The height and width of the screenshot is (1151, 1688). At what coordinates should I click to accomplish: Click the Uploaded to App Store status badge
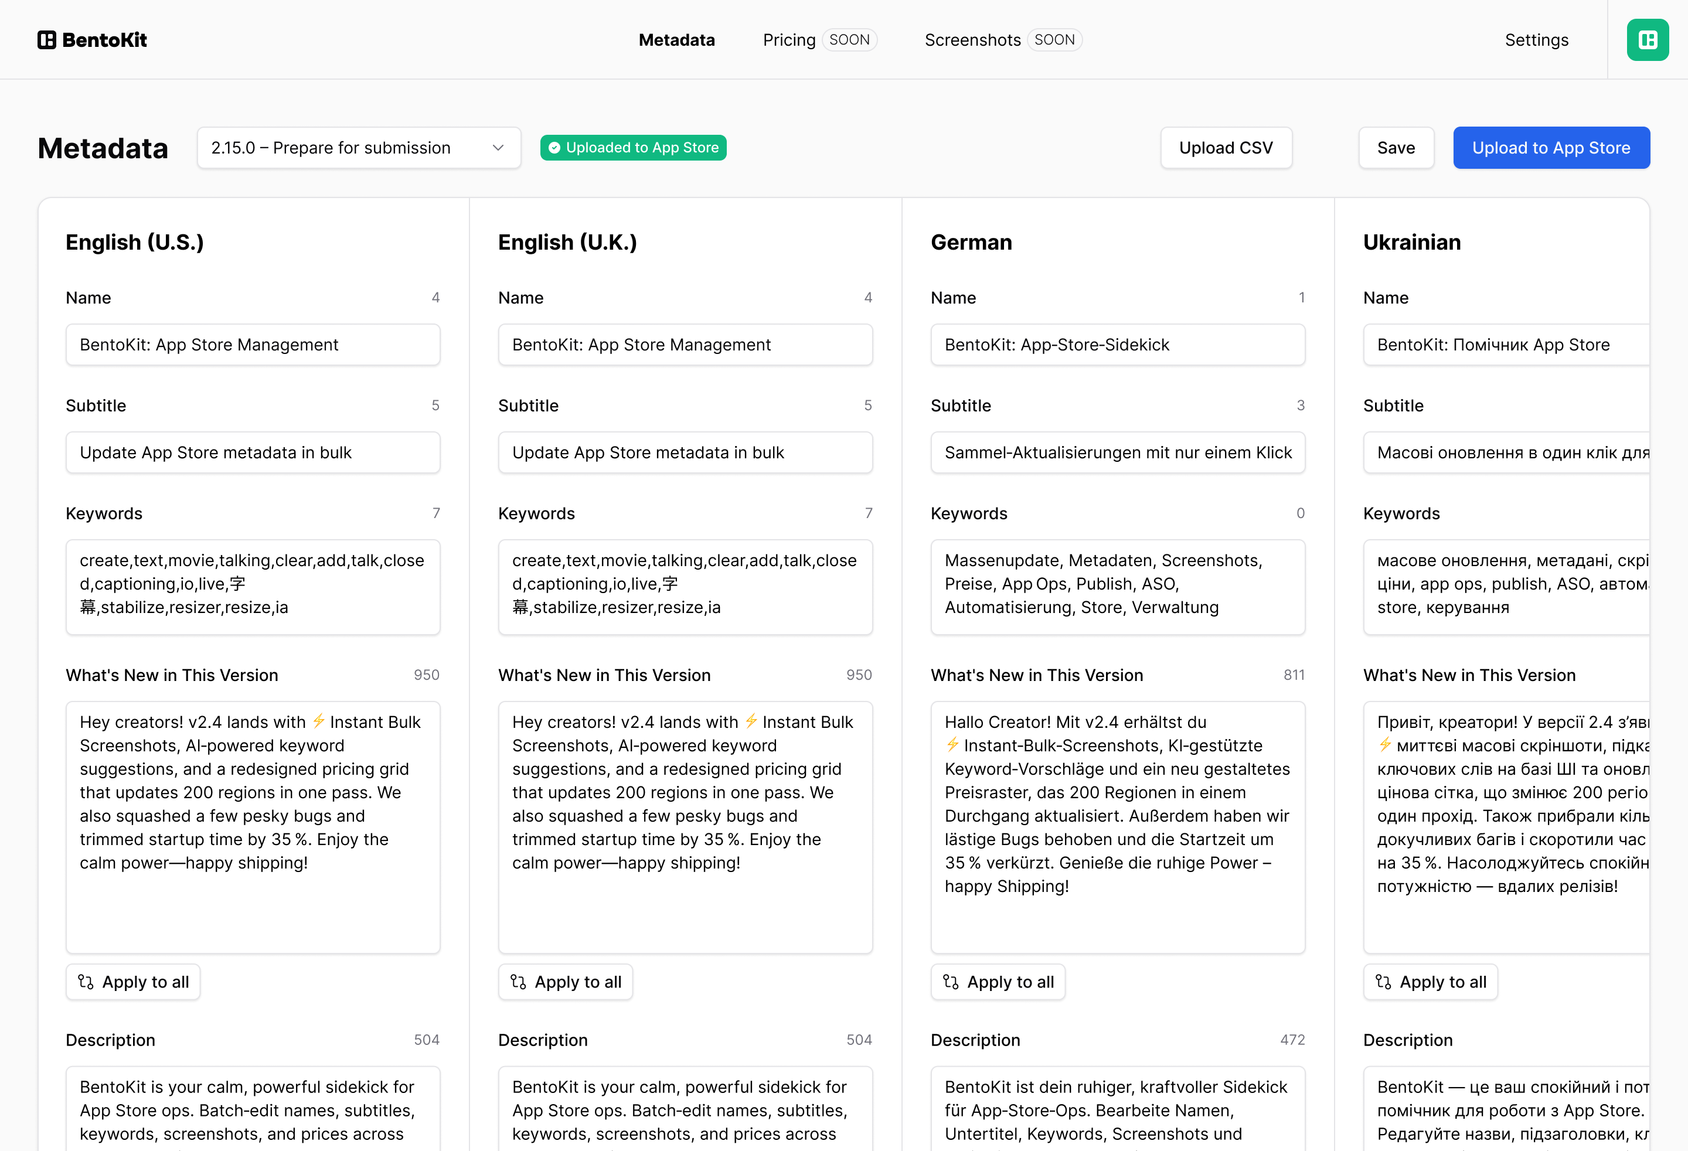(634, 148)
